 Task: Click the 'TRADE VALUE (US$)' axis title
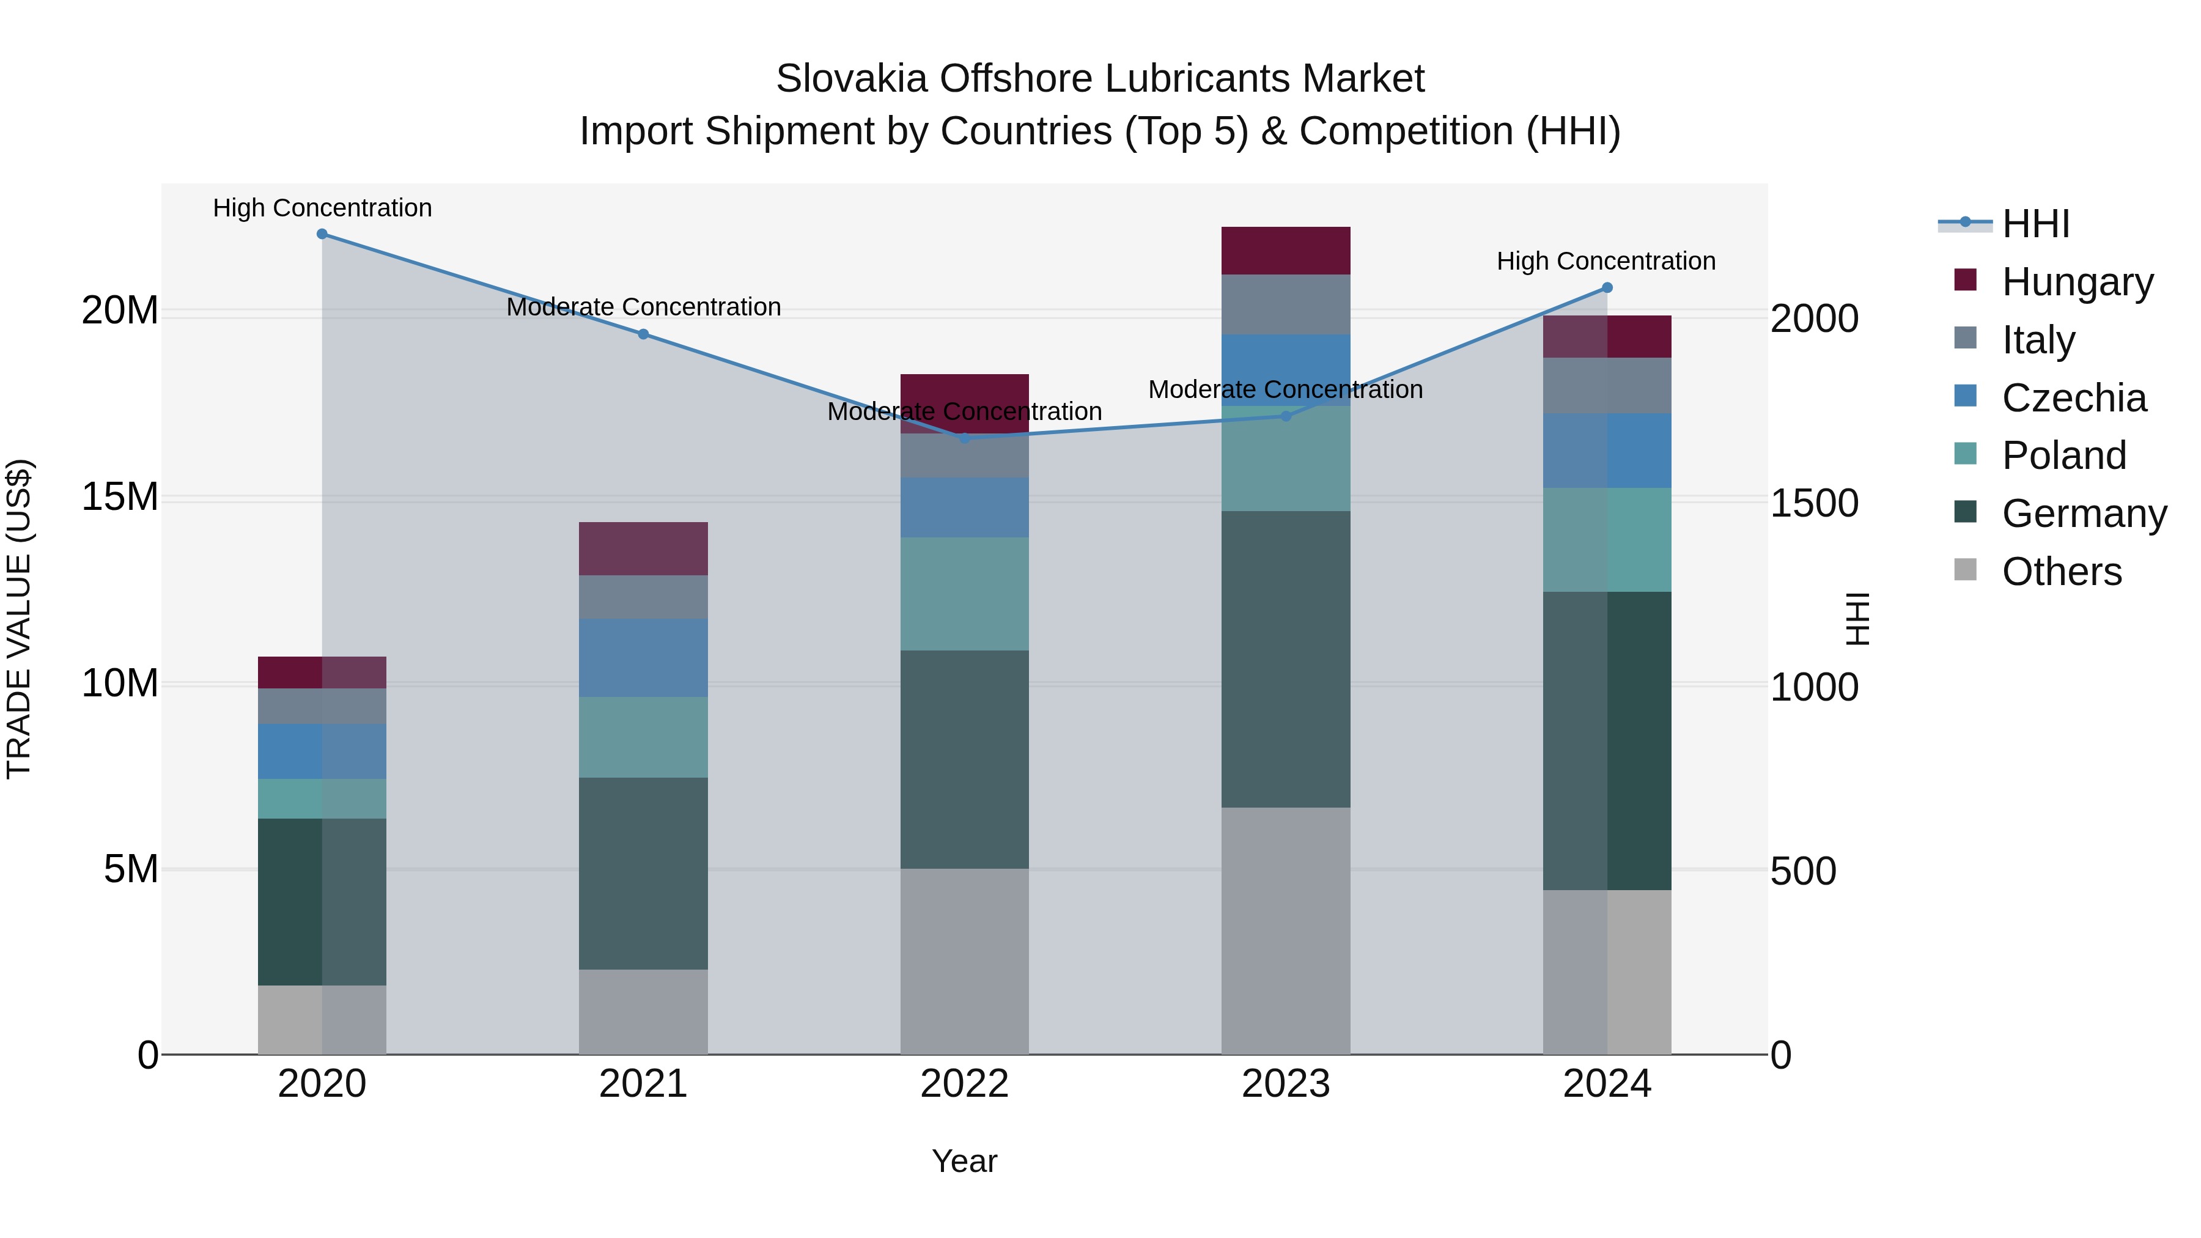(19, 619)
